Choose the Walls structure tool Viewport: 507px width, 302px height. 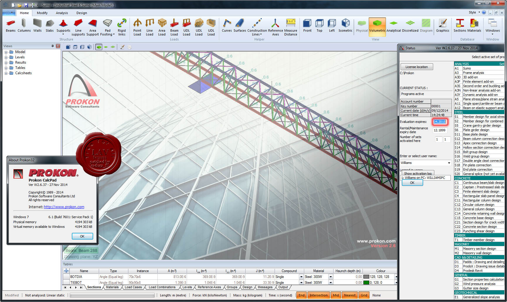[37, 26]
